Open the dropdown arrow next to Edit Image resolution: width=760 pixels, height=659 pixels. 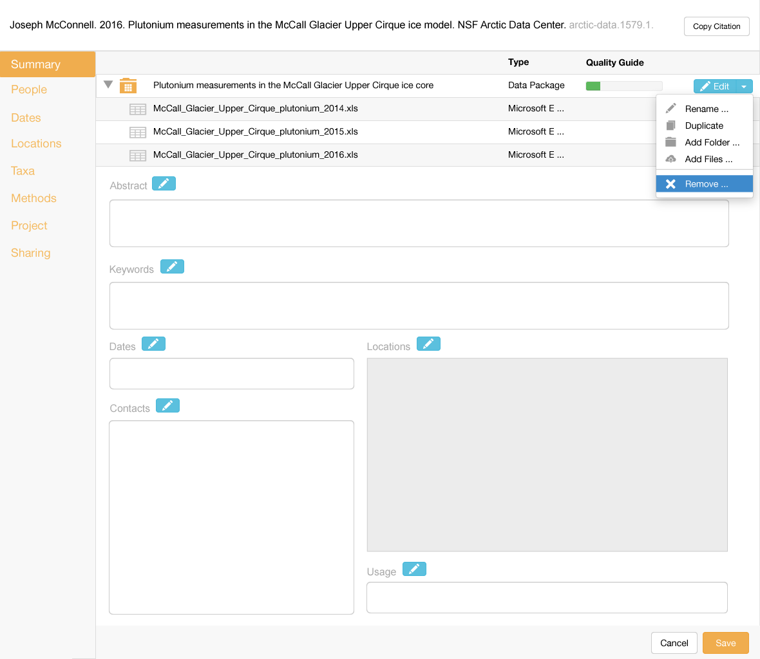click(x=744, y=87)
